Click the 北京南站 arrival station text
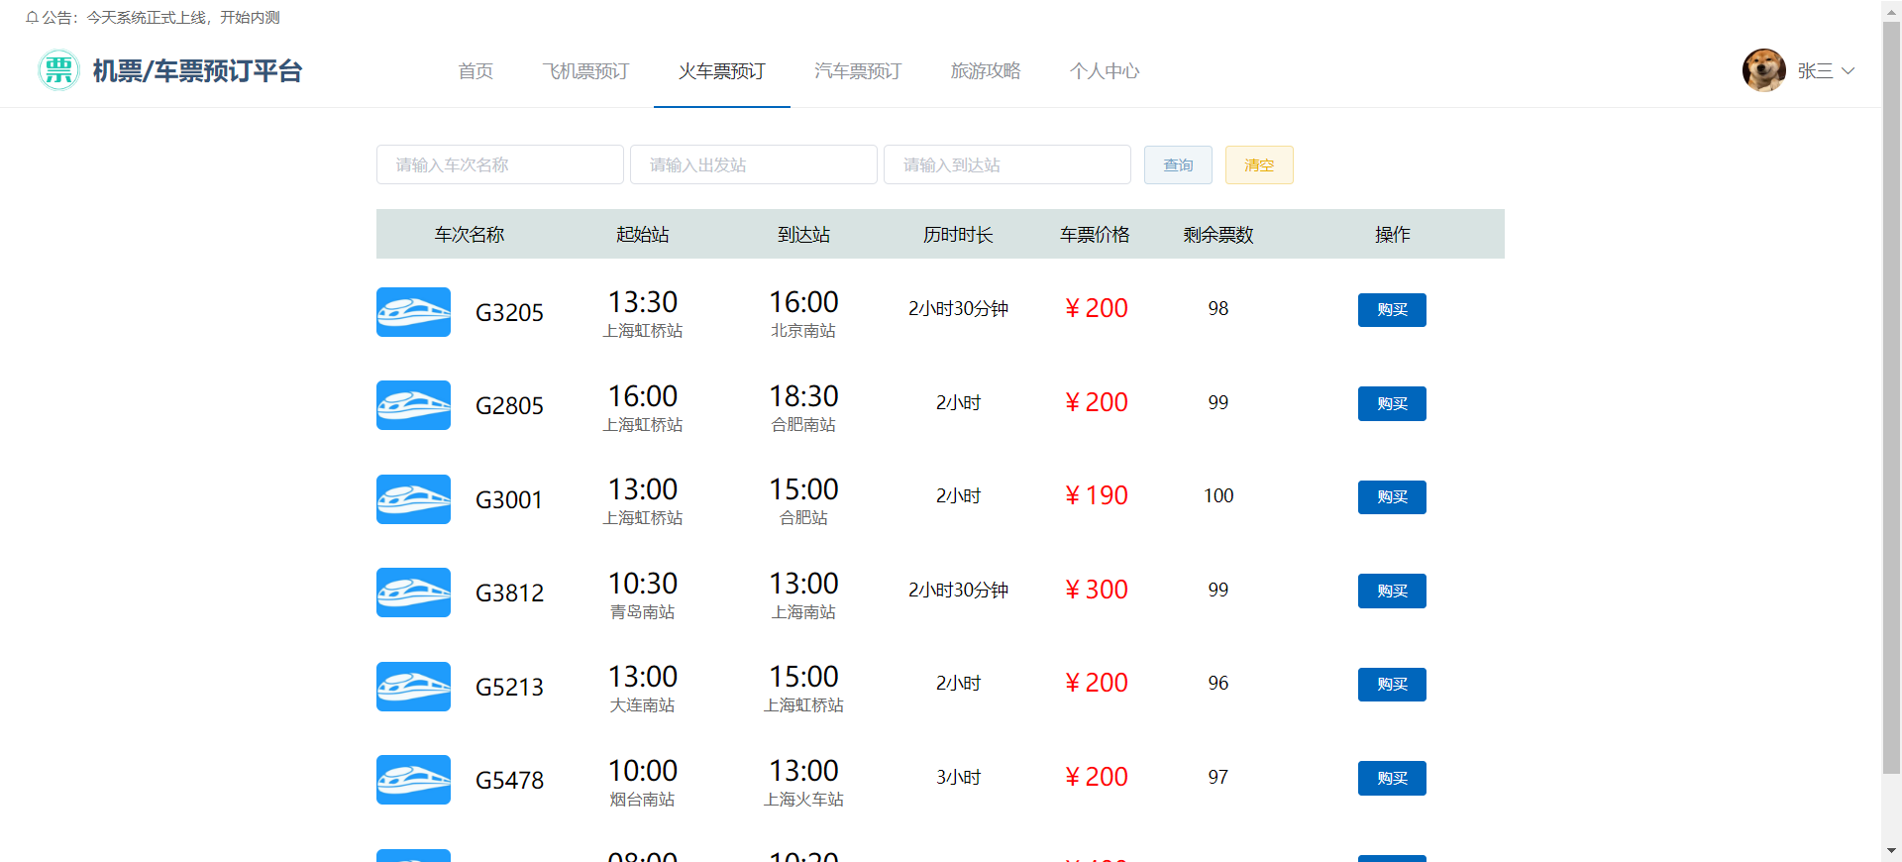The height and width of the screenshot is (862, 1902). (x=803, y=331)
